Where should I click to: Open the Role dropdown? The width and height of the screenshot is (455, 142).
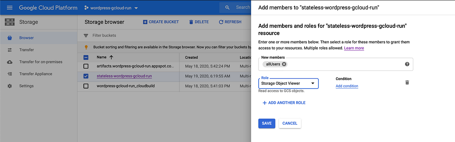288,83
